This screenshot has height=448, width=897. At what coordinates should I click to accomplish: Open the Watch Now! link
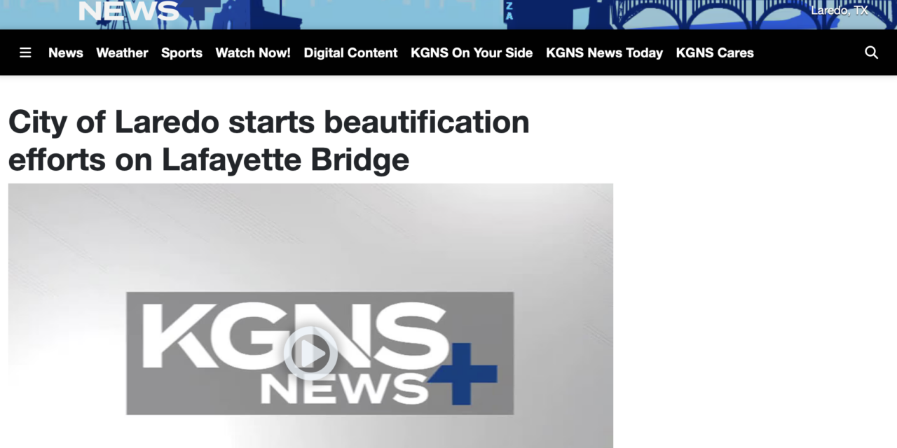(252, 52)
